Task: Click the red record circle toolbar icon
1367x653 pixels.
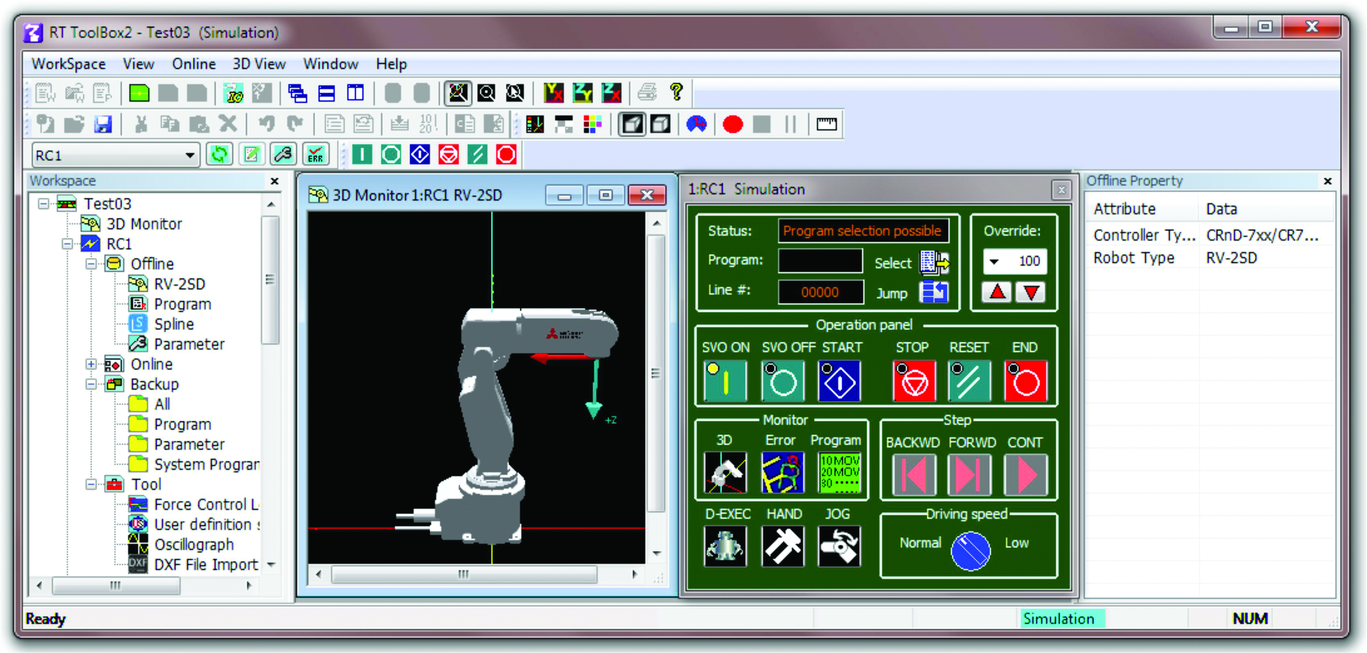Action: (732, 124)
